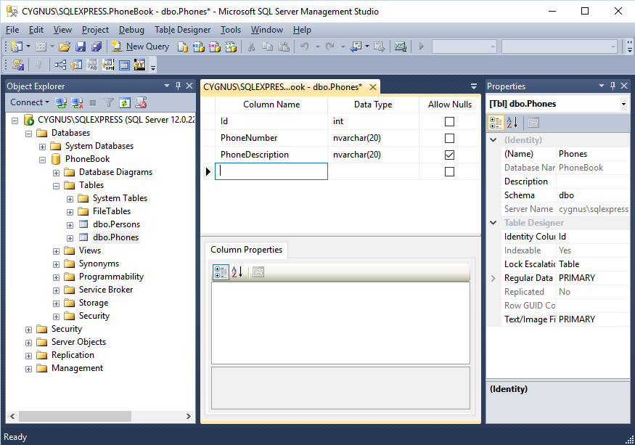
Task: Click the Generate Change Script icon
Action: (18, 65)
